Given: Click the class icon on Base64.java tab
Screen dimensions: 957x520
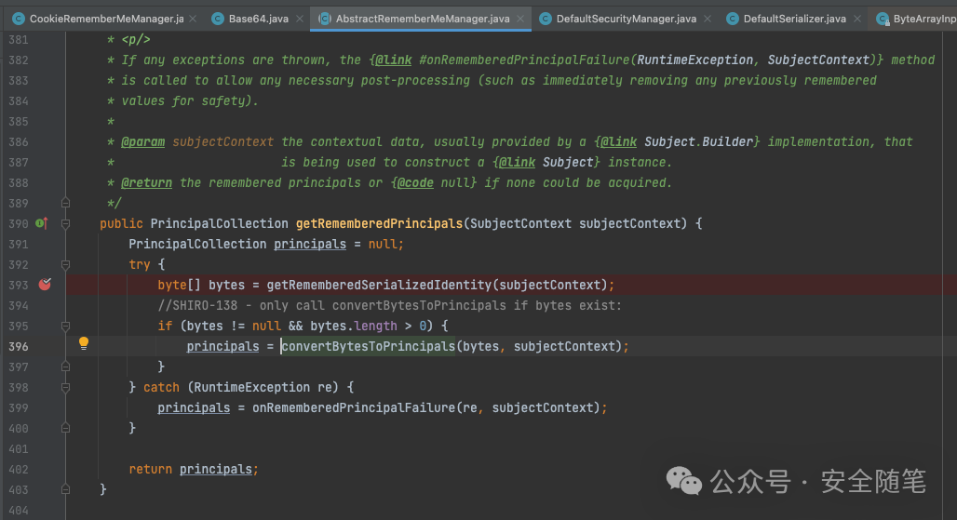Looking at the screenshot, I should tap(217, 19).
